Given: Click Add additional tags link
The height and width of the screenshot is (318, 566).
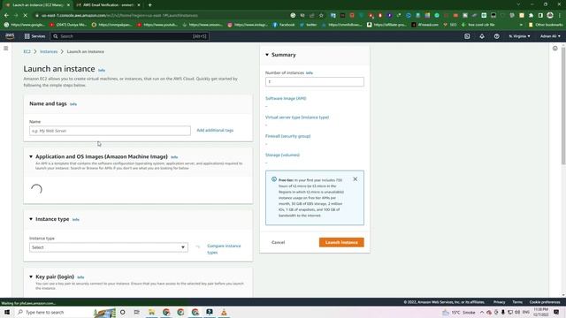Looking at the screenshot, I should 215,130.
